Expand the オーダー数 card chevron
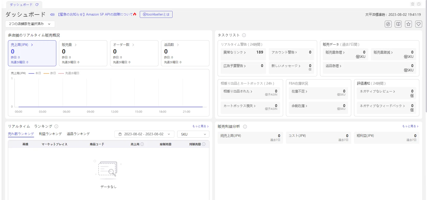This screenshot has height=200, width=427. [x=133, y=45]
